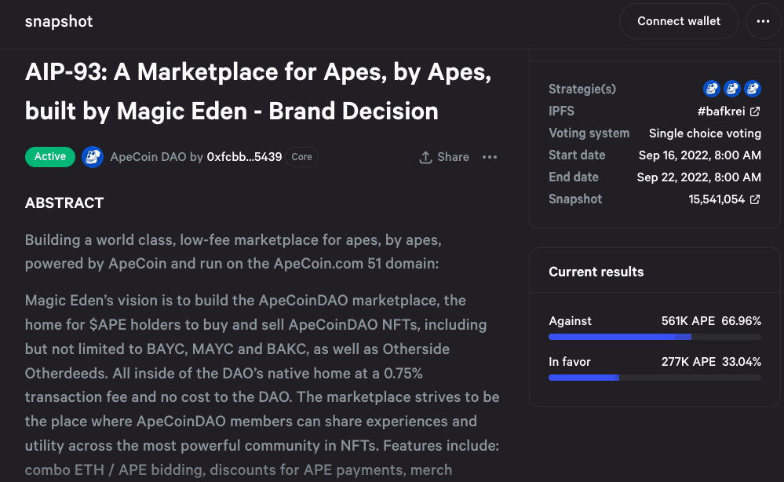Click the In favor progress bar
This screenshot has height=482, width=784.
[x=655, y=378]
